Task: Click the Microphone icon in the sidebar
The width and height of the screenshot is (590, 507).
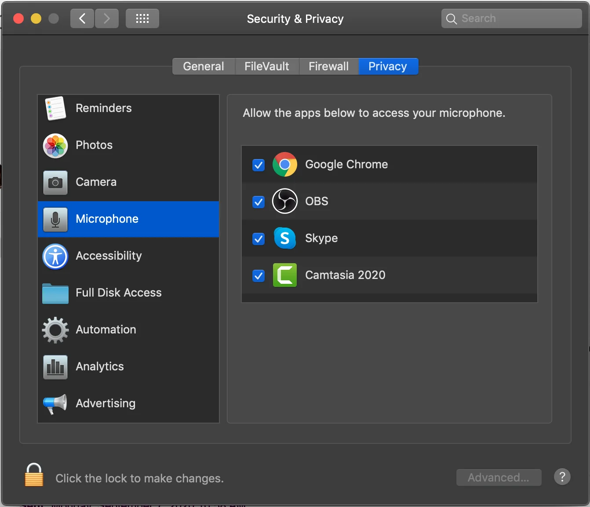Action: (55, 219)
